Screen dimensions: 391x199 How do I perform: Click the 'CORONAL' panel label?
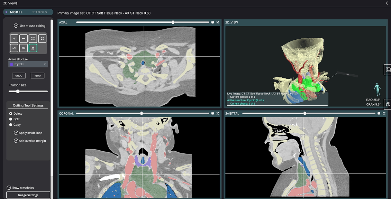pos(66,114)
